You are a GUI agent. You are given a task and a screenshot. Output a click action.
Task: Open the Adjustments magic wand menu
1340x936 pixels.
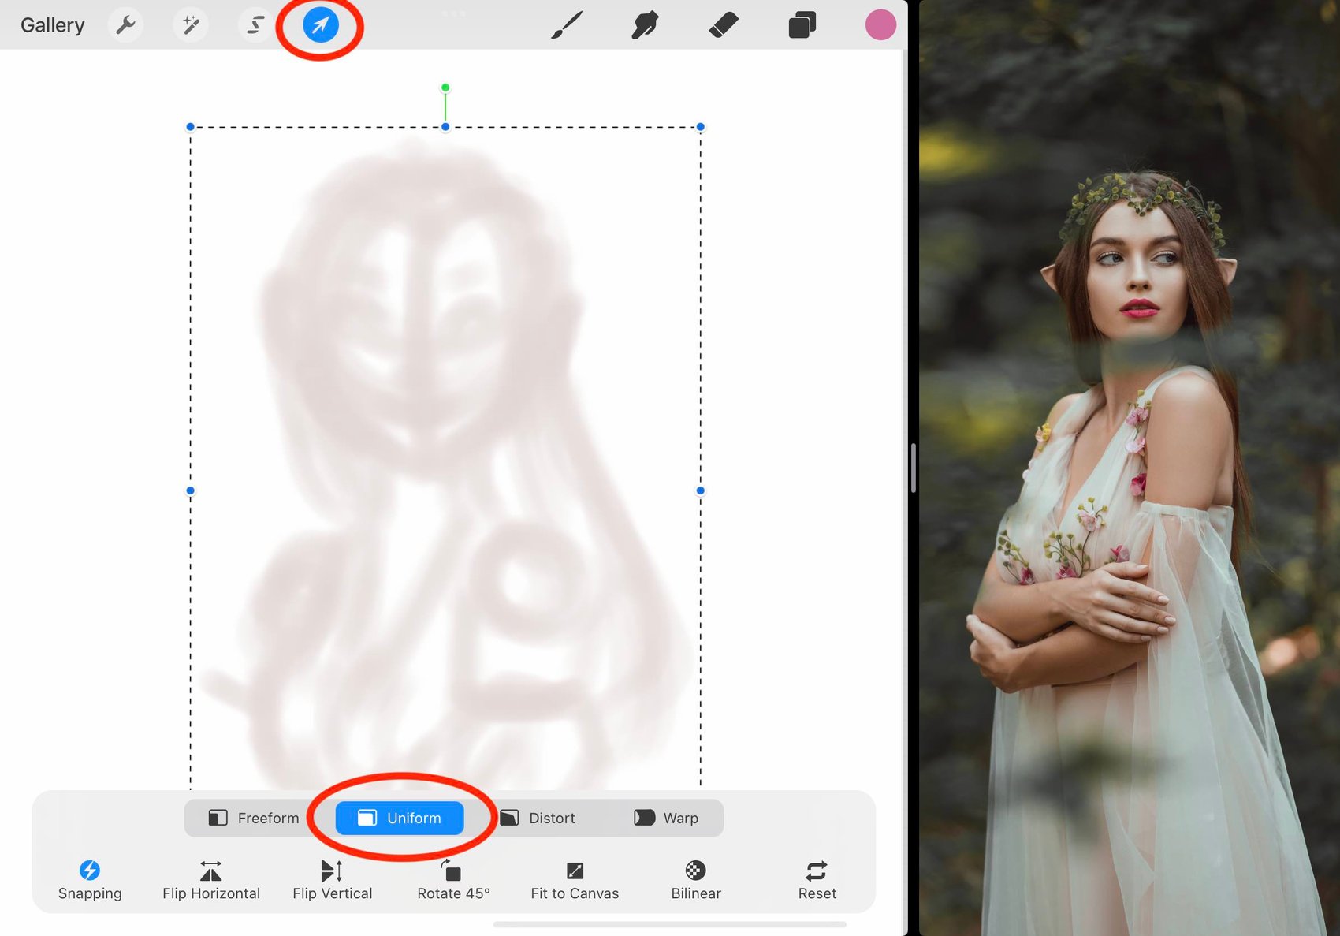(x=190, y=25)
